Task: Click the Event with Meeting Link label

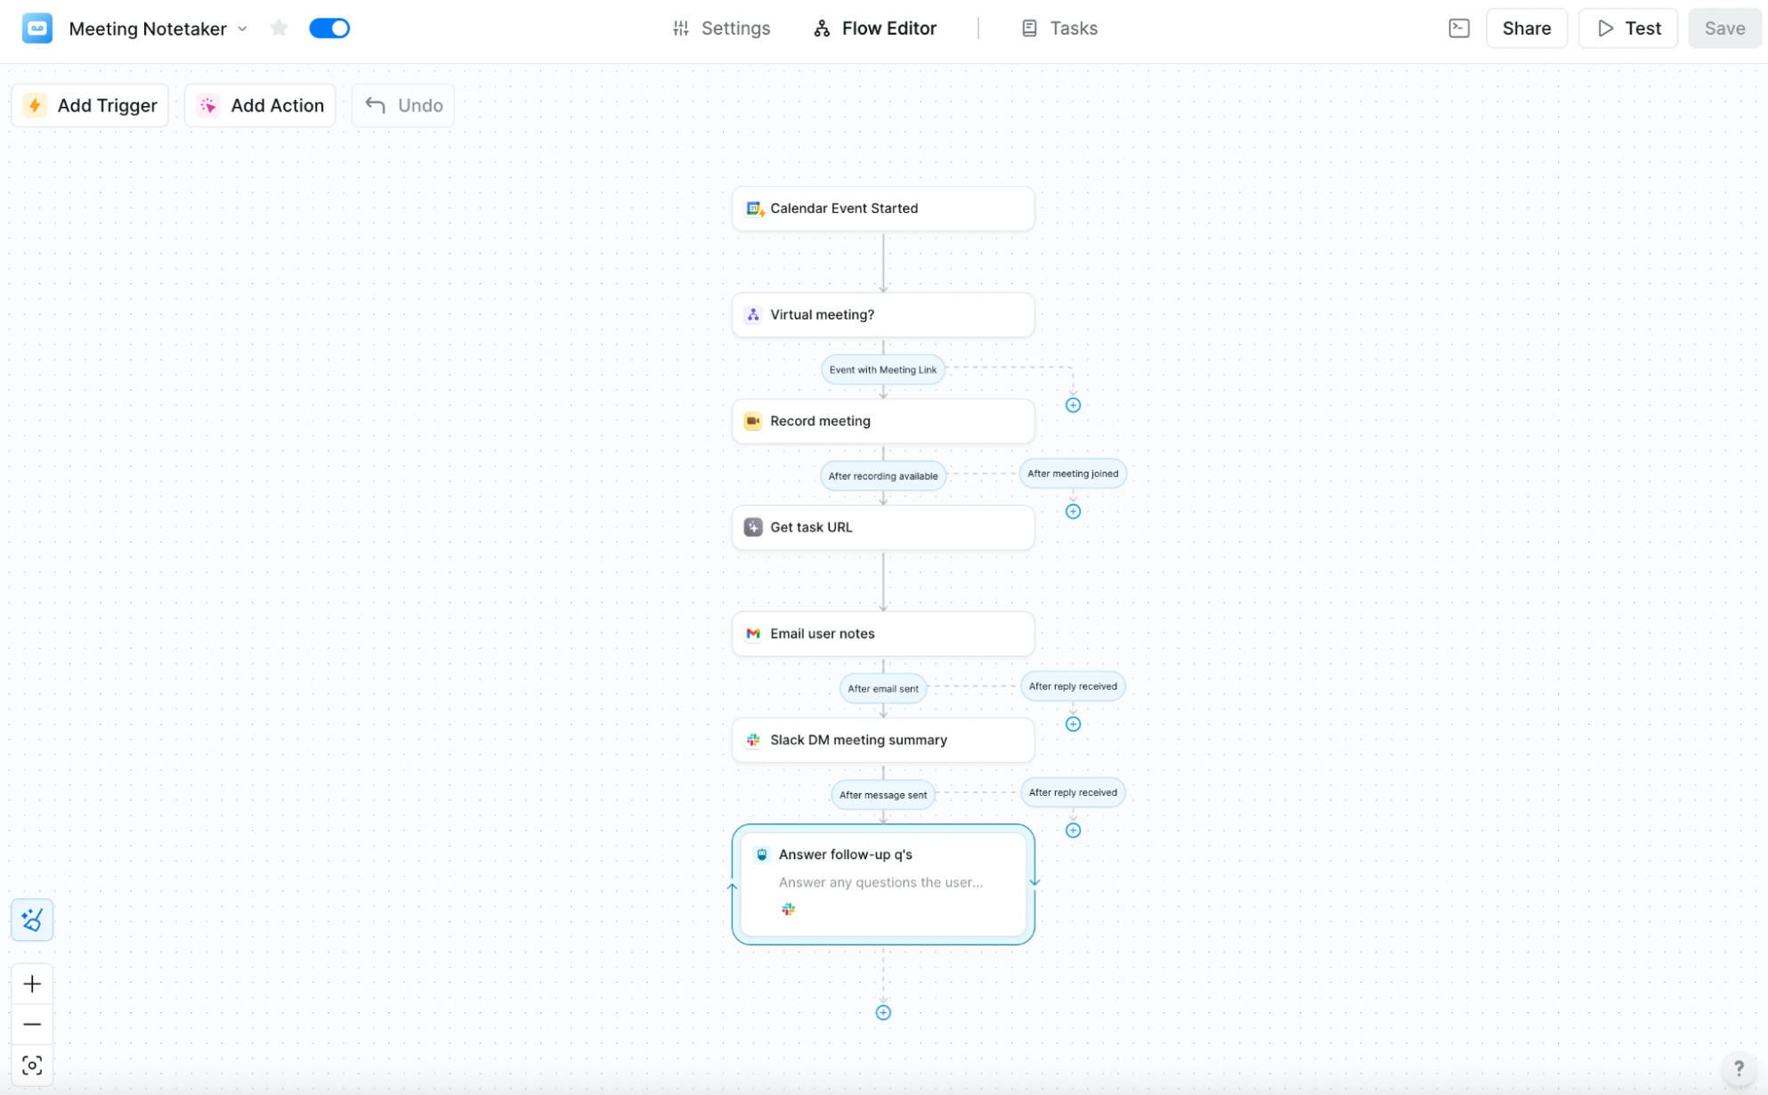Action: pyautogui.click(x=883, y=369)
